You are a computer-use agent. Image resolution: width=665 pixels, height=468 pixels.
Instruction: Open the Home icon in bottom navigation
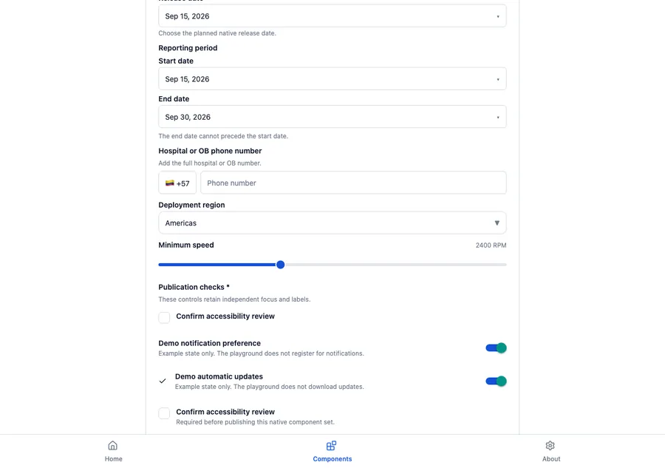[112, 446]
